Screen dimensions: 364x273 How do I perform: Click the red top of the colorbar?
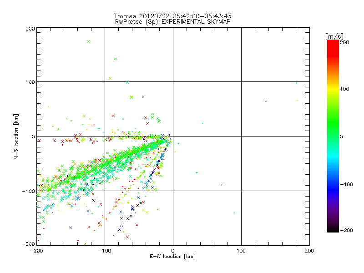pos(333,45)
